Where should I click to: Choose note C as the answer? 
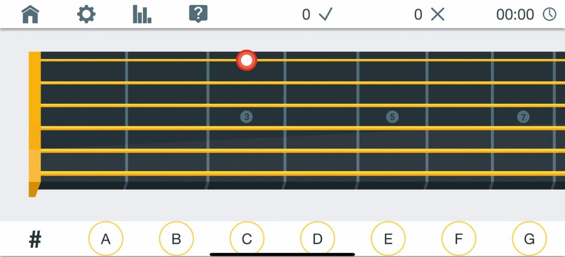coord(247,239)
